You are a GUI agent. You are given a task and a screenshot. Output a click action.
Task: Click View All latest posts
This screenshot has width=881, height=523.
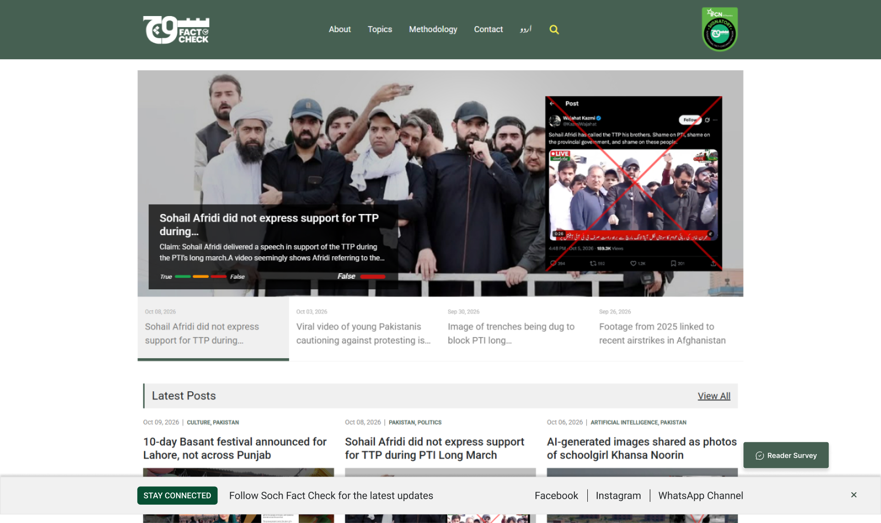[714, 396]
